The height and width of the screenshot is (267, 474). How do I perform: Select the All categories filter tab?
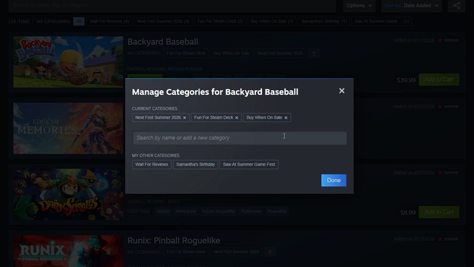tap(79, 21)
